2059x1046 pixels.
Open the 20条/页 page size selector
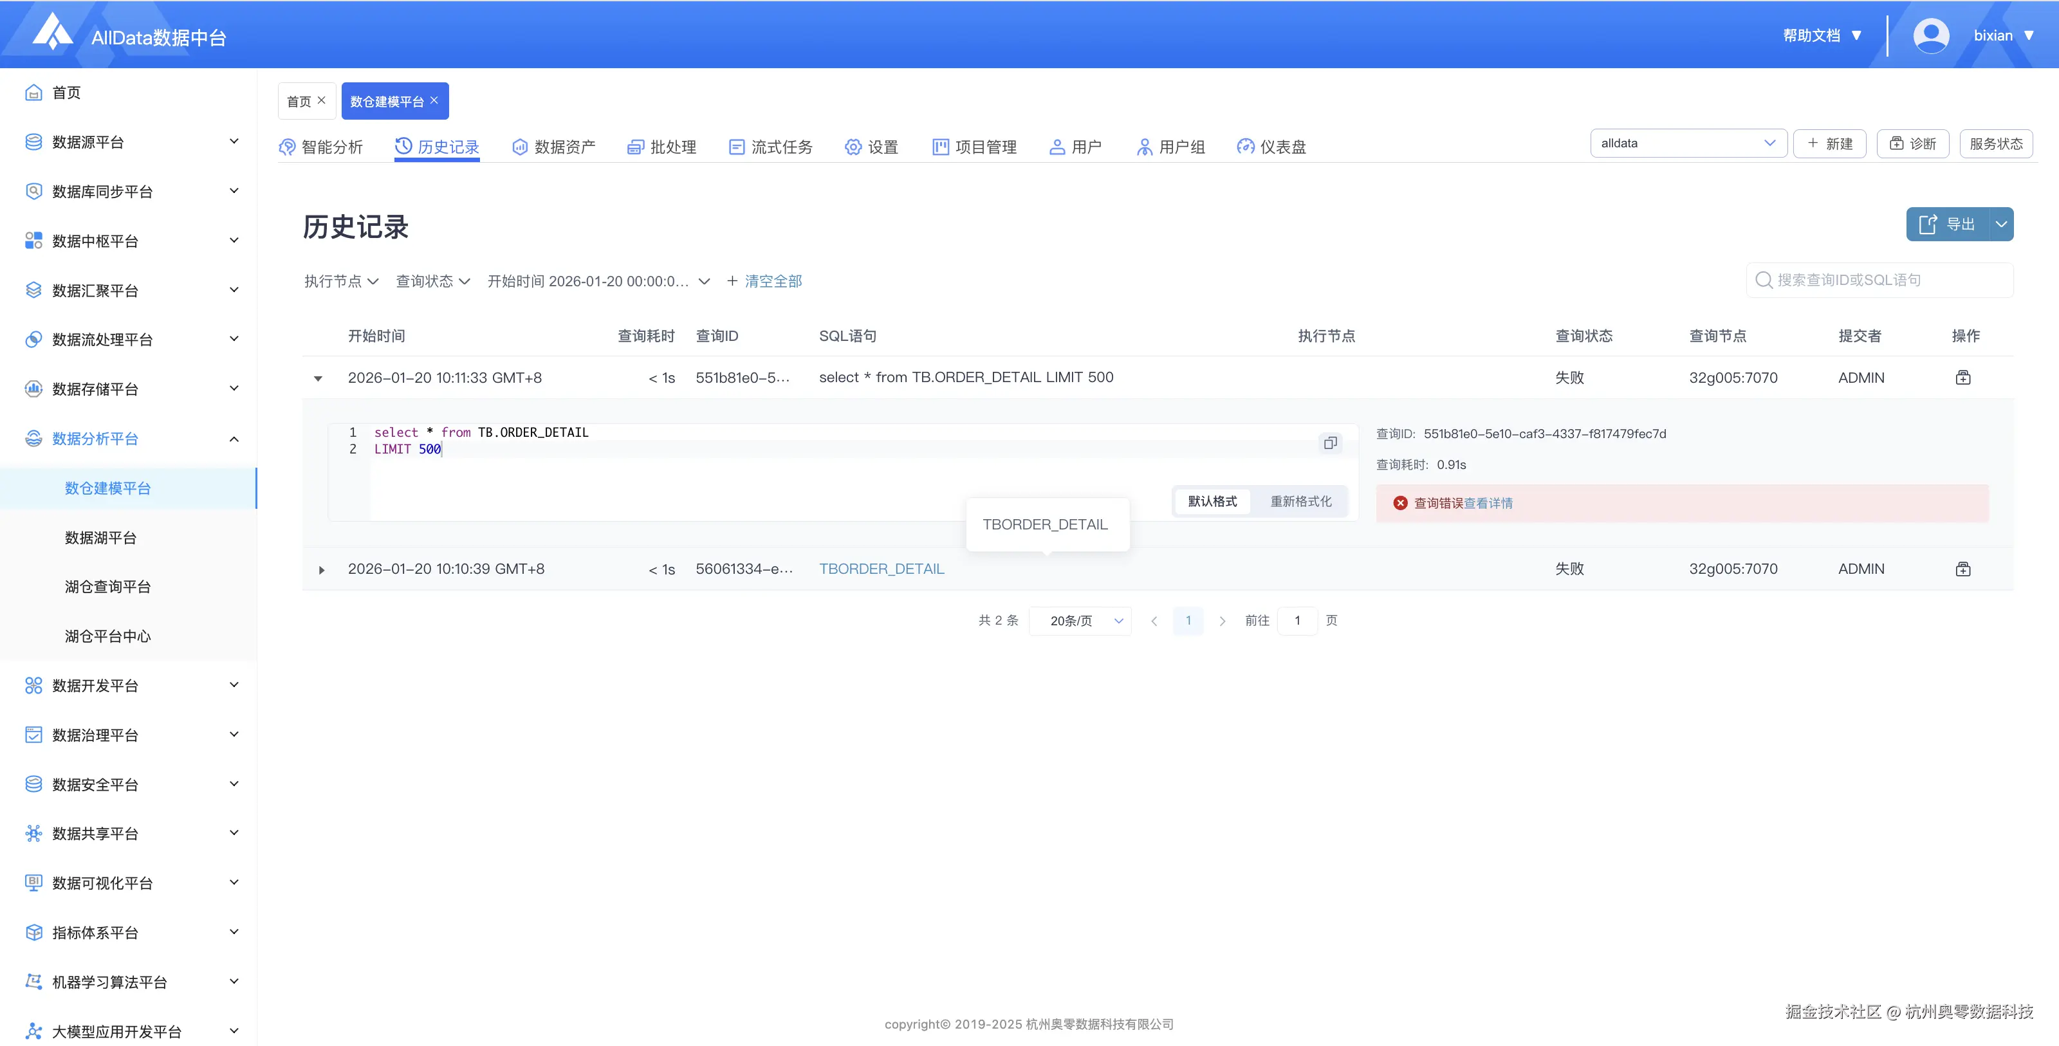pos(1080,621)
